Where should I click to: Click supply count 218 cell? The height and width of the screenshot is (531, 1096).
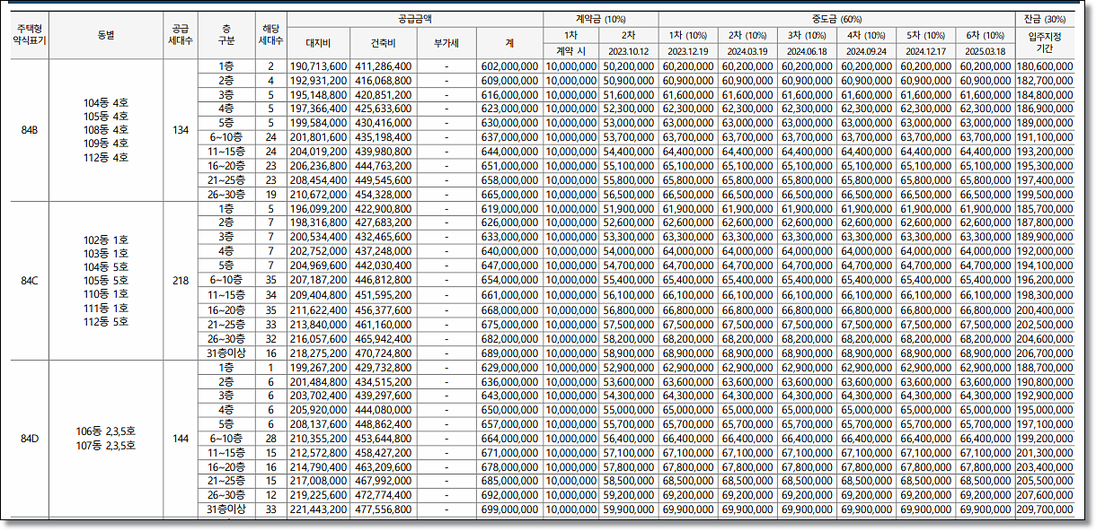[180, 280]
